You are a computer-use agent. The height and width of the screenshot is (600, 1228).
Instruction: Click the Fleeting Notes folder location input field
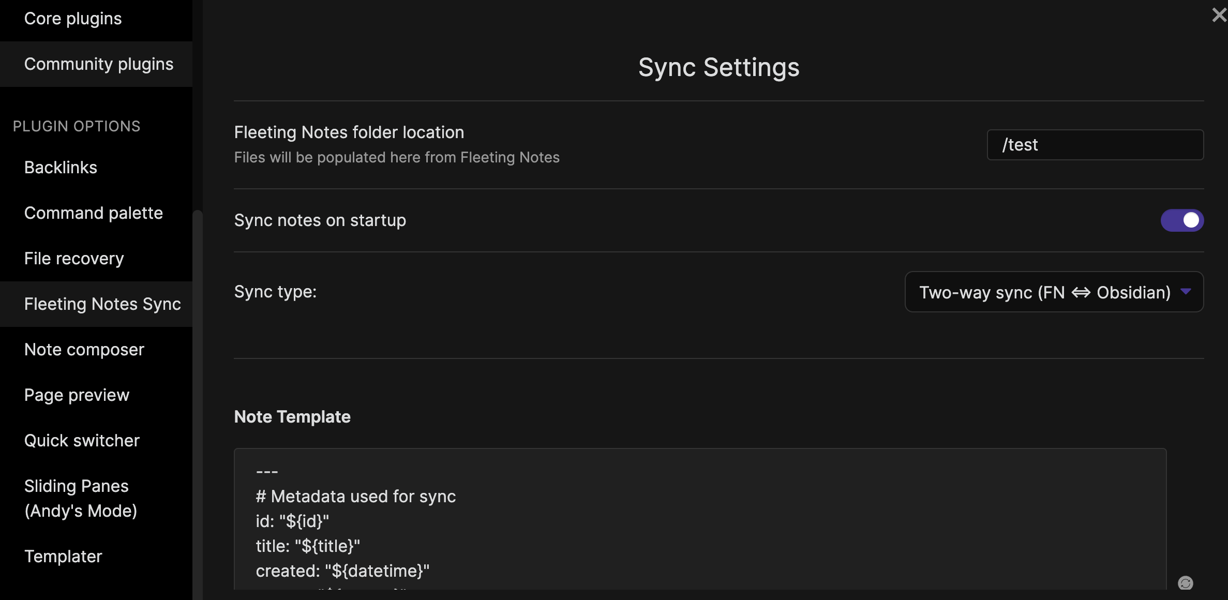point(1097,145)
